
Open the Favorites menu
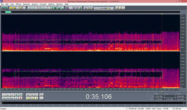tap(43, 4)
